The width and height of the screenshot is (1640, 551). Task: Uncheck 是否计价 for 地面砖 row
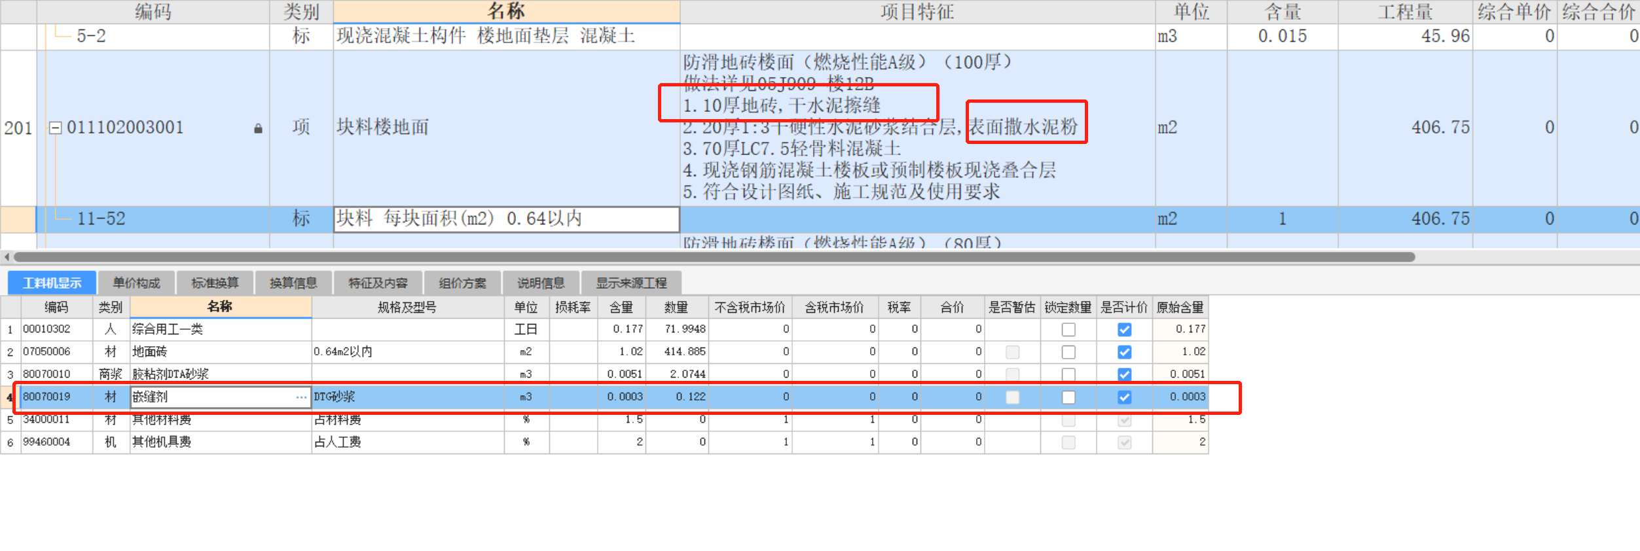click(x=1124, y=352)
